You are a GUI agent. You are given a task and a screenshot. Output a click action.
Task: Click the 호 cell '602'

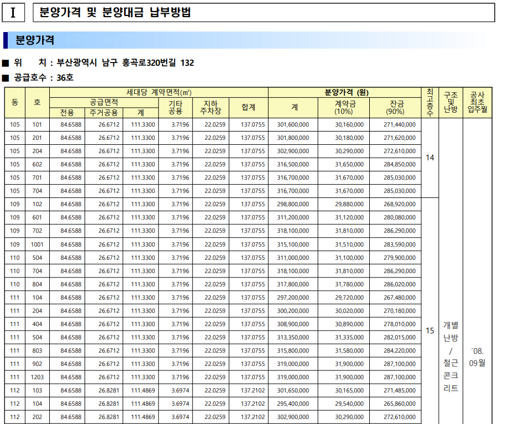pos(37,164)
